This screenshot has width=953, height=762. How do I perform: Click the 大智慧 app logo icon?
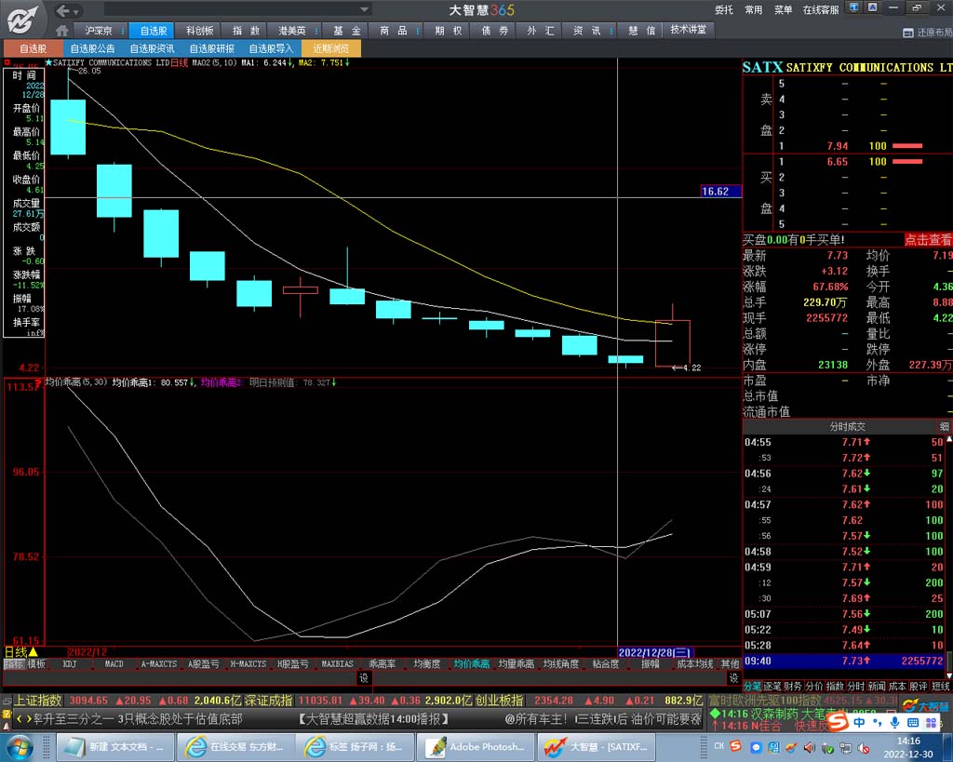click(22, 20)
